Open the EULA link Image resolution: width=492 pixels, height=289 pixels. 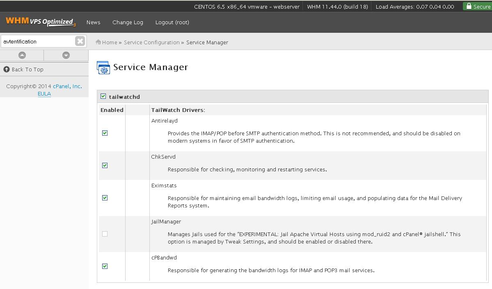(44, 94)
